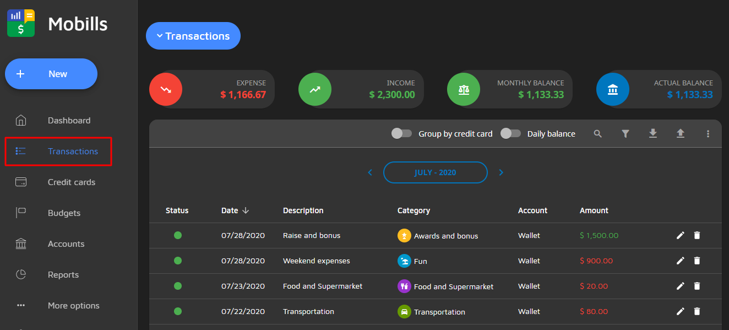The image size is (729, 330).
Task: Click the Amount column header
Action: [594, 210]
